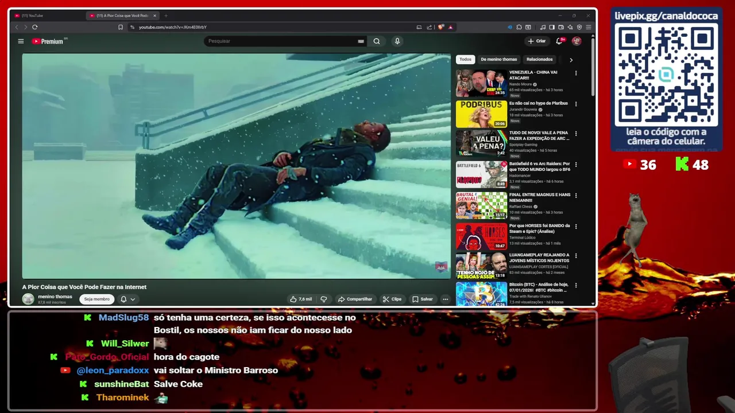Expand notification settings dropdown next to bell
Screen dimensions: 735x413
(x=133, y=299)
